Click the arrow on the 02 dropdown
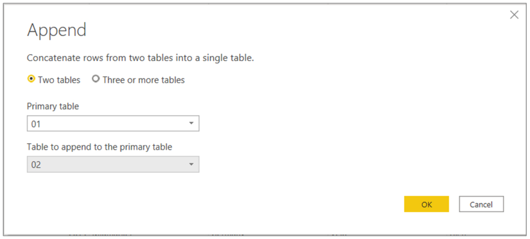 pyautogui.click(x=191, y=165)
